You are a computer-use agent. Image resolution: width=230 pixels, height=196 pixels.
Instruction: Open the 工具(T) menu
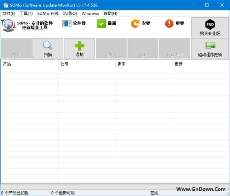click(x=26, y=13)
